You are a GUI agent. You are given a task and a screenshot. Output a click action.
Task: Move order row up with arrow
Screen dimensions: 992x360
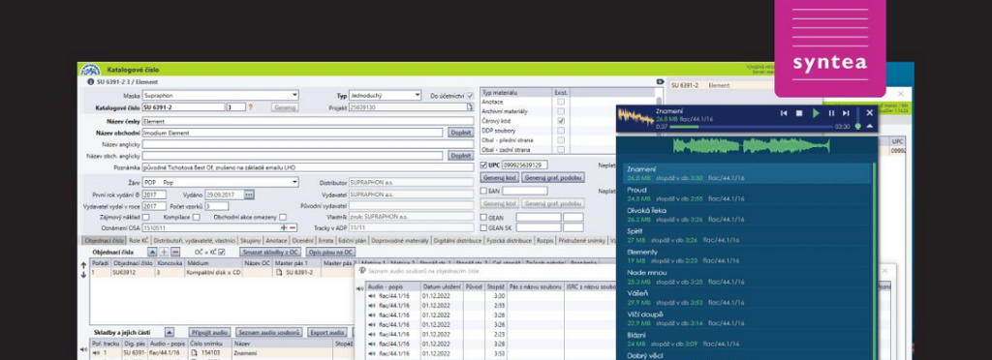coord(83,265)
